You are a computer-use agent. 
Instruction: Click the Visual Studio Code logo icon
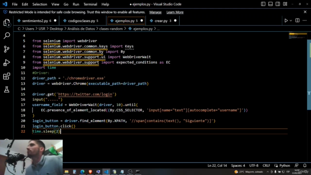[5, 4]
